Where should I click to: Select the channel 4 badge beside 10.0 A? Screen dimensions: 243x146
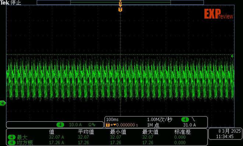(60, 125)
